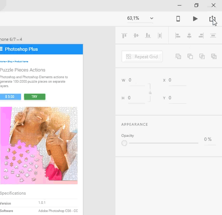This screenshot has width=222, height=215.
Task: Click the Subtract boolean operation icon
Action: coord(190,56)
